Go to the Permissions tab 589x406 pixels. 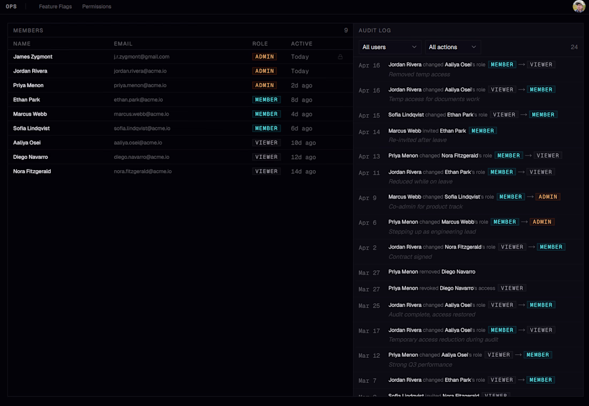pyautogui.click(x=97, y=6)
